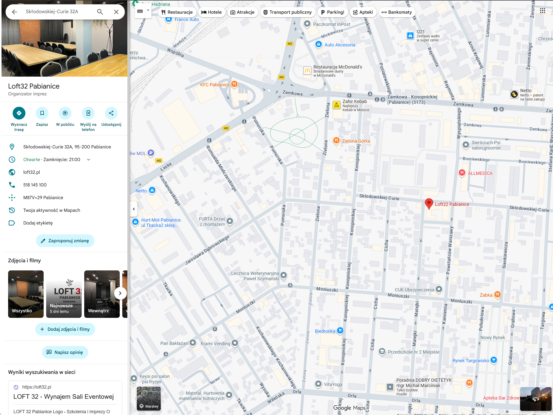Click Napisz opinię button
Screen dimensions: 553x415
[65, 352]
